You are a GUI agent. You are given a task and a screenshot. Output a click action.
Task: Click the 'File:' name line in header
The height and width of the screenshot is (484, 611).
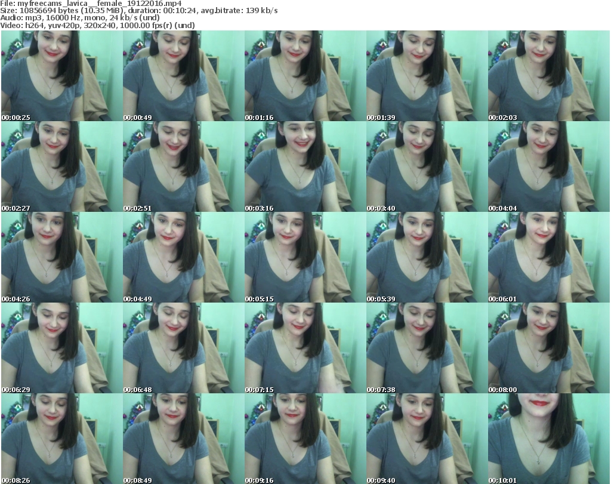coord(91,4)
